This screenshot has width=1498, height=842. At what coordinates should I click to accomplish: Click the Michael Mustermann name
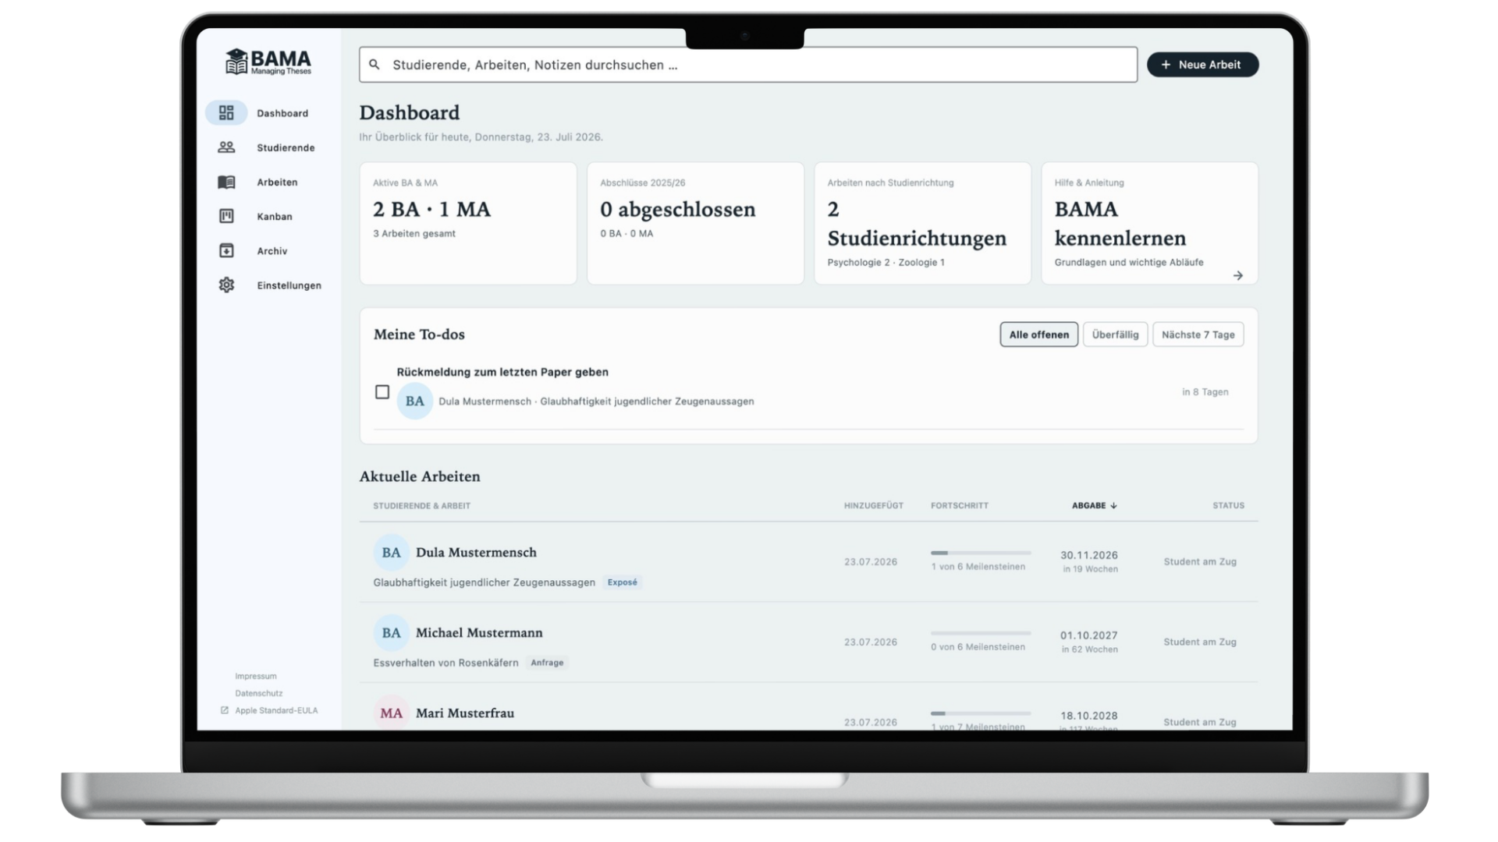click(x=479, y=633)
